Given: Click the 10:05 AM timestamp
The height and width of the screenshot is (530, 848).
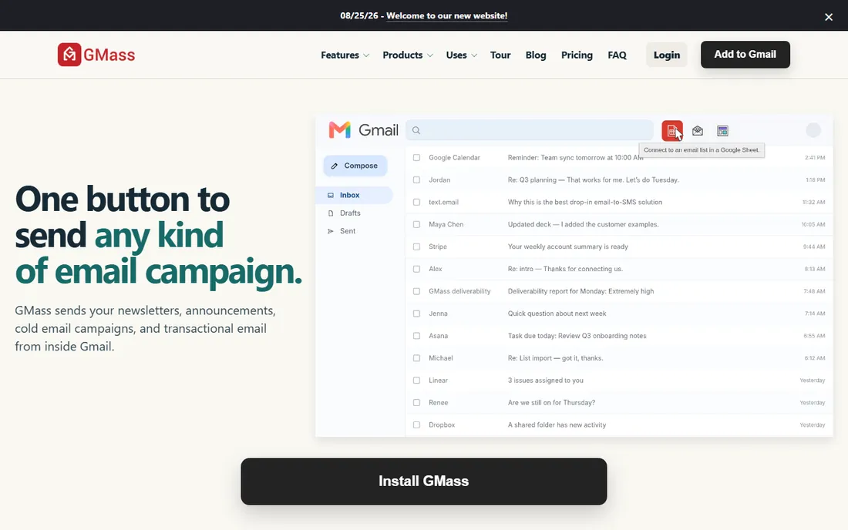Looking at the screenshot, I should (x=813, y=224).
